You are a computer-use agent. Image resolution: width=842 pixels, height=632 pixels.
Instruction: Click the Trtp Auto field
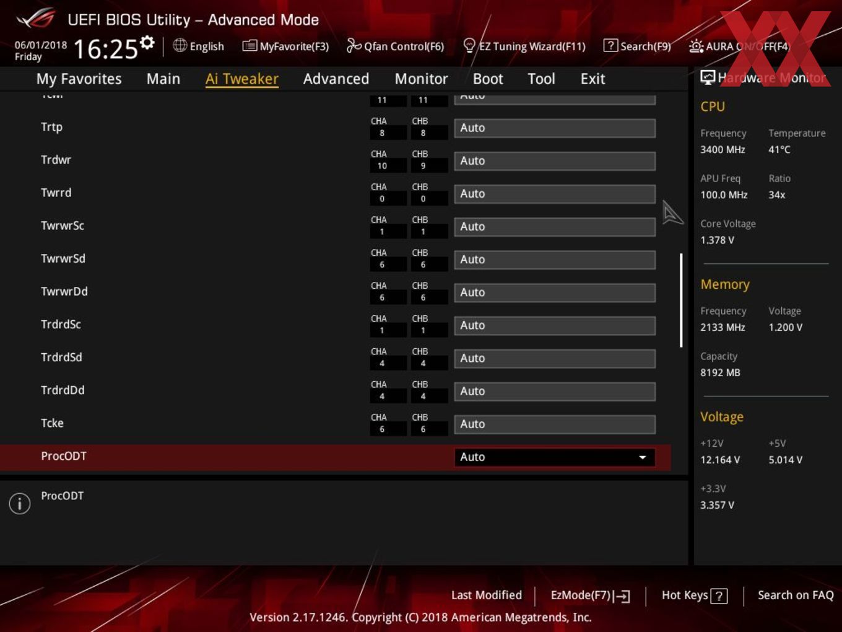point(555,128)
